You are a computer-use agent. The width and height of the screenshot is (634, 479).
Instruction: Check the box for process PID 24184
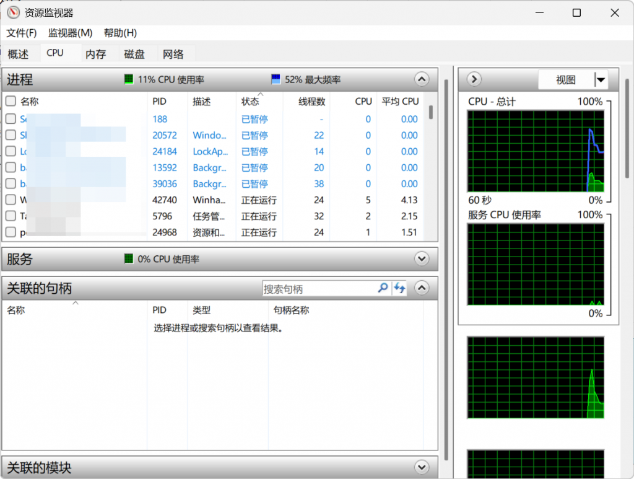[x=11, y=151]
